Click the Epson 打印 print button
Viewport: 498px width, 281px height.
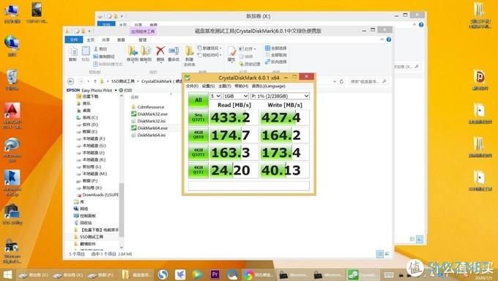126,90
